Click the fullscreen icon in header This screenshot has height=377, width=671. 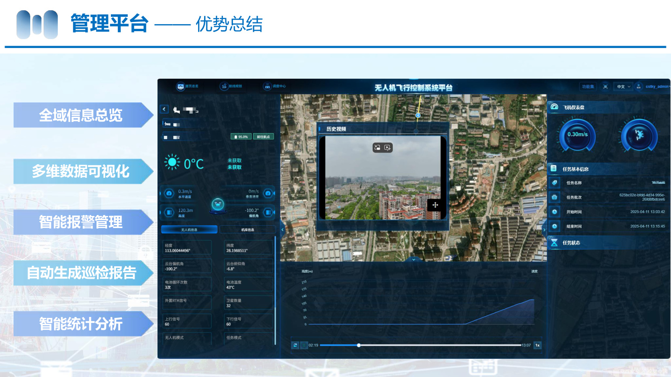(605, 87)
